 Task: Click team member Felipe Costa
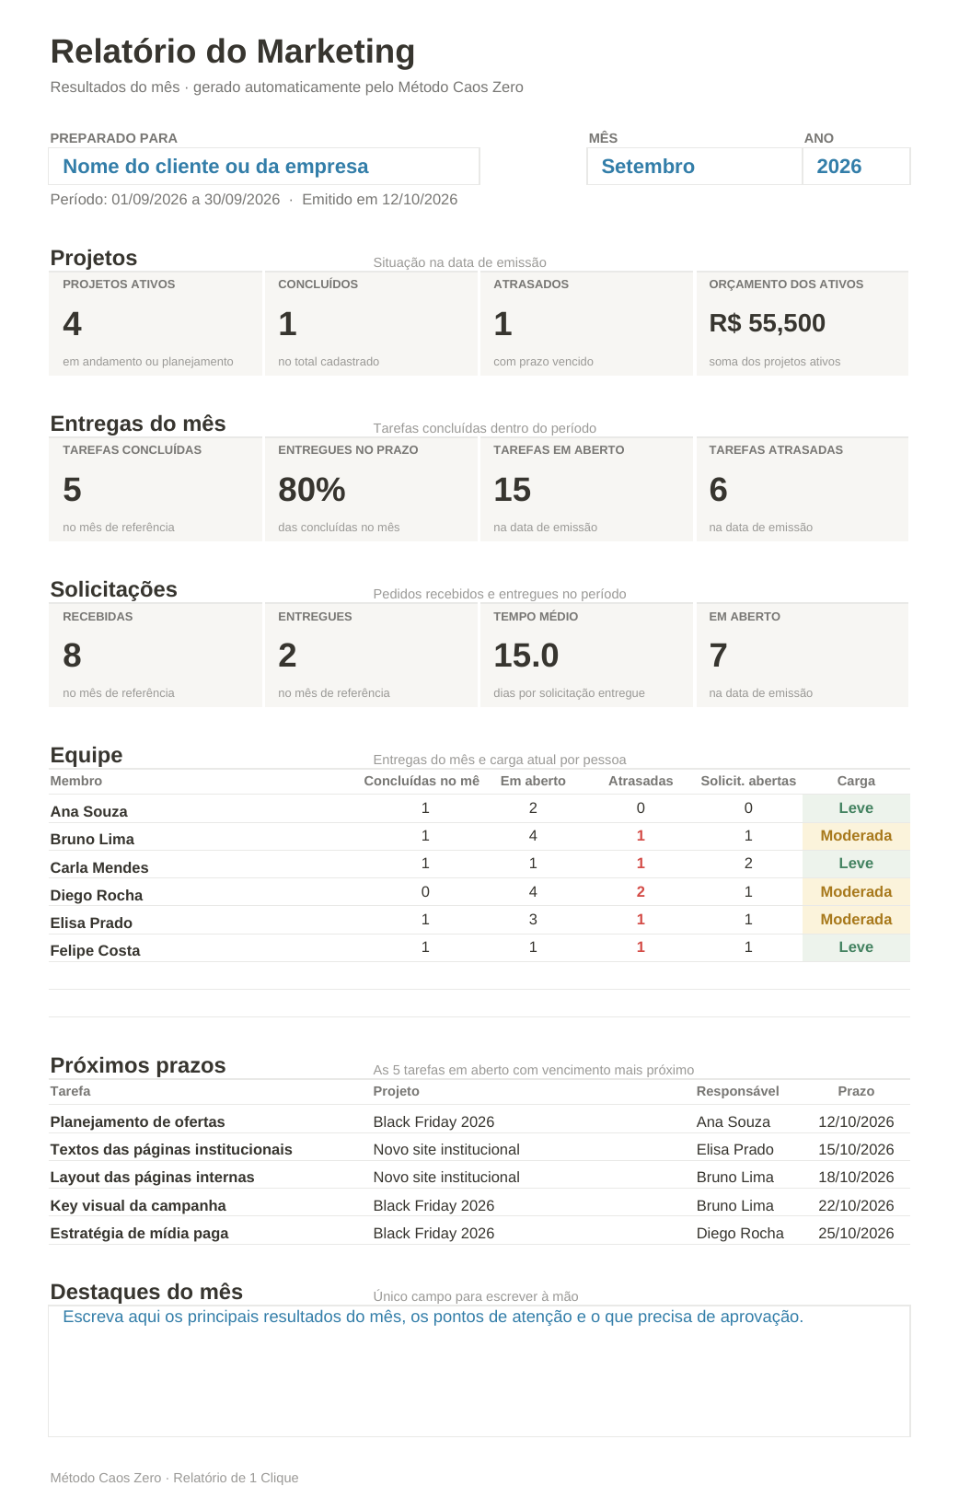click(x=95, y=950)
